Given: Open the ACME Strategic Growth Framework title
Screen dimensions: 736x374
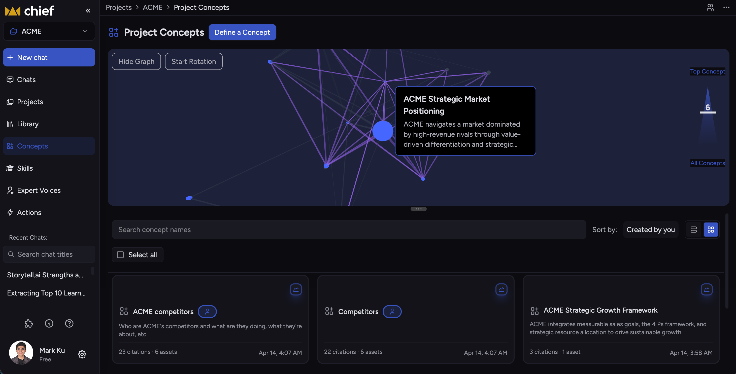Looking at the screenshot, I should click(x=600, y=310).
